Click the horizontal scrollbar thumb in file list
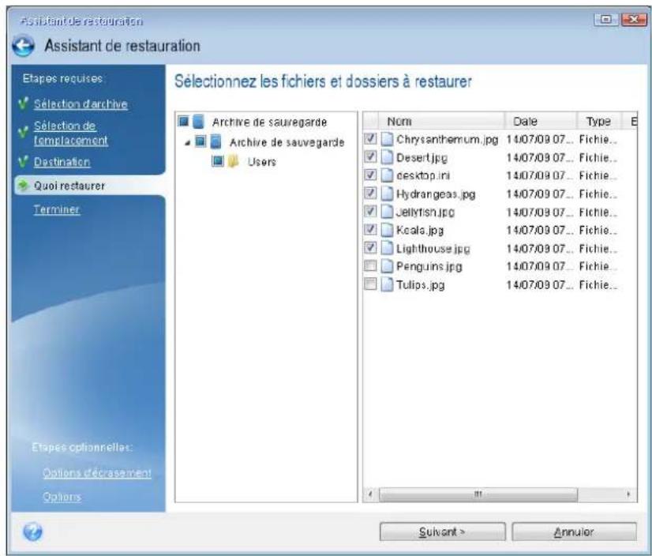This screenshot has height=556, width=652. pos(478,494)
